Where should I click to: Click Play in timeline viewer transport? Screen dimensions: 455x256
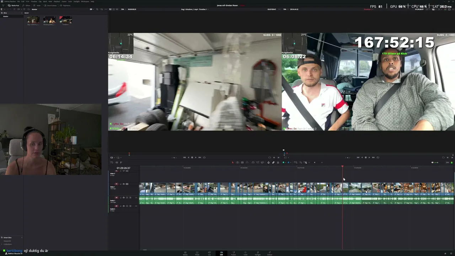coord(369,158)
